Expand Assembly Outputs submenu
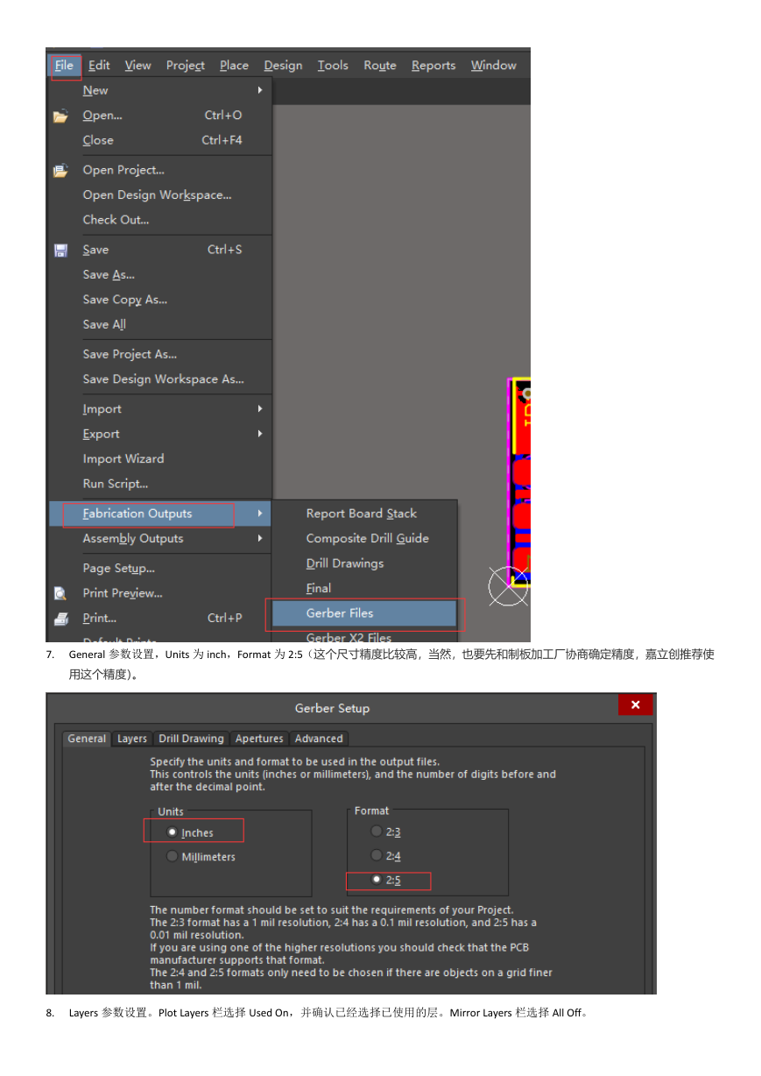761x1076 pixels. 159,539
